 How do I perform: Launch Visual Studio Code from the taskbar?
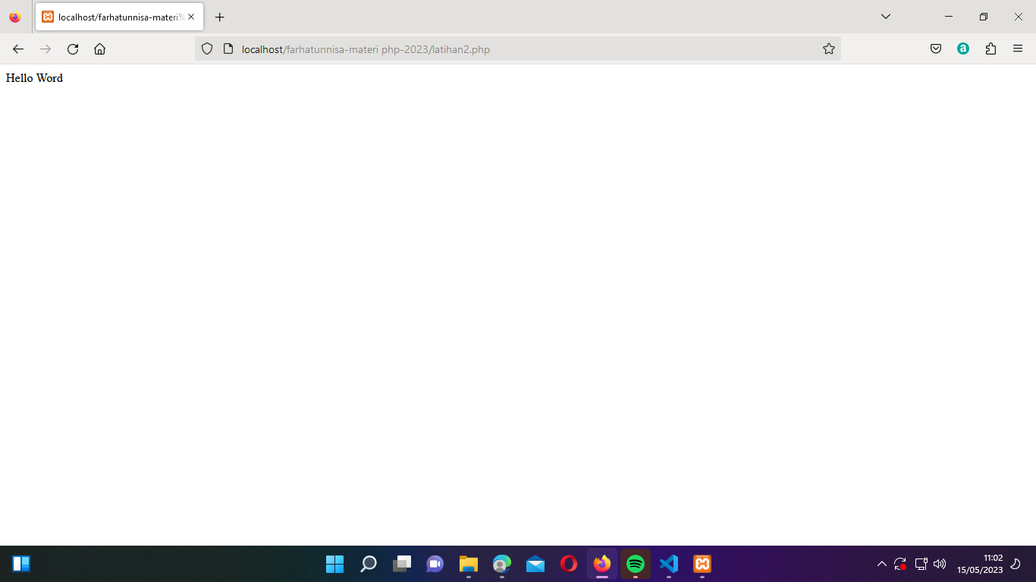[x=669, y=564]
